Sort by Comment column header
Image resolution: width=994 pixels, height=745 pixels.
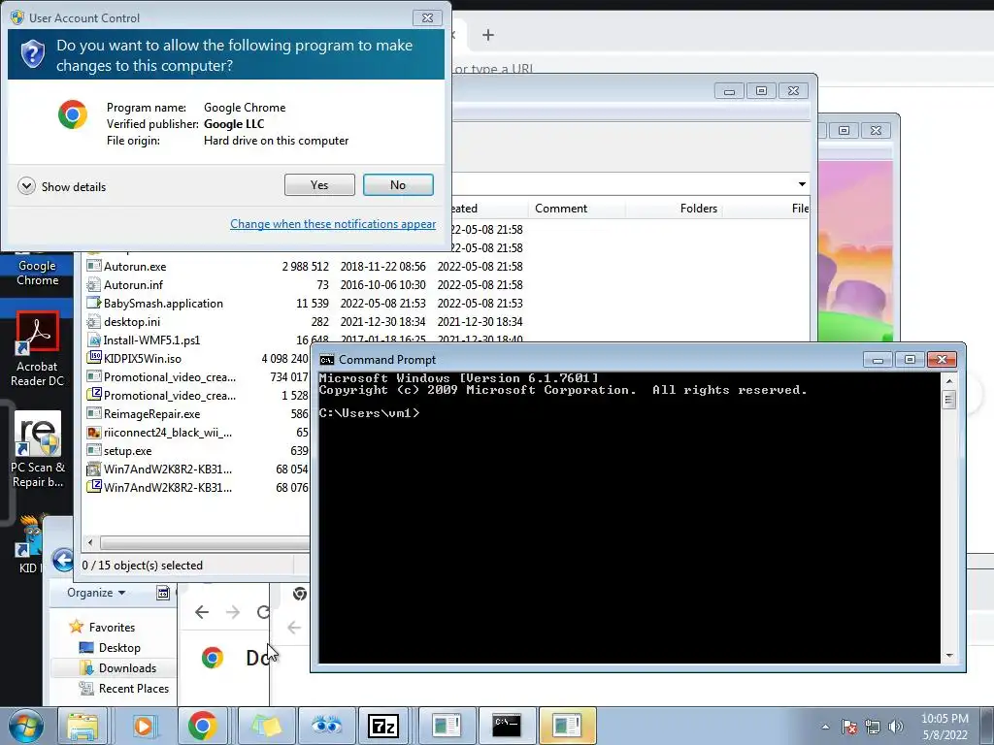pyautogui.click(x=561, y=209)
